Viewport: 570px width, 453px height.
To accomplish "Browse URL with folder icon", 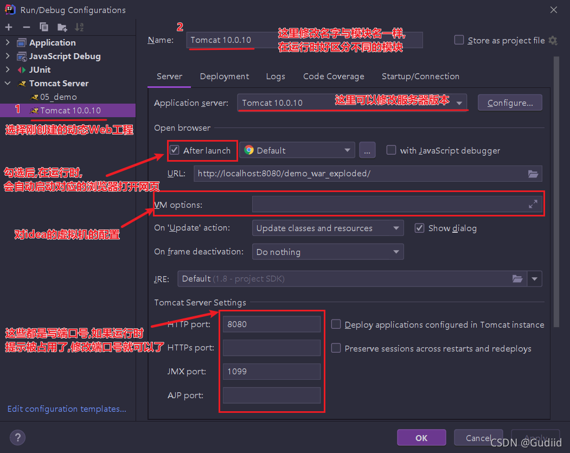I will (533, 174).
